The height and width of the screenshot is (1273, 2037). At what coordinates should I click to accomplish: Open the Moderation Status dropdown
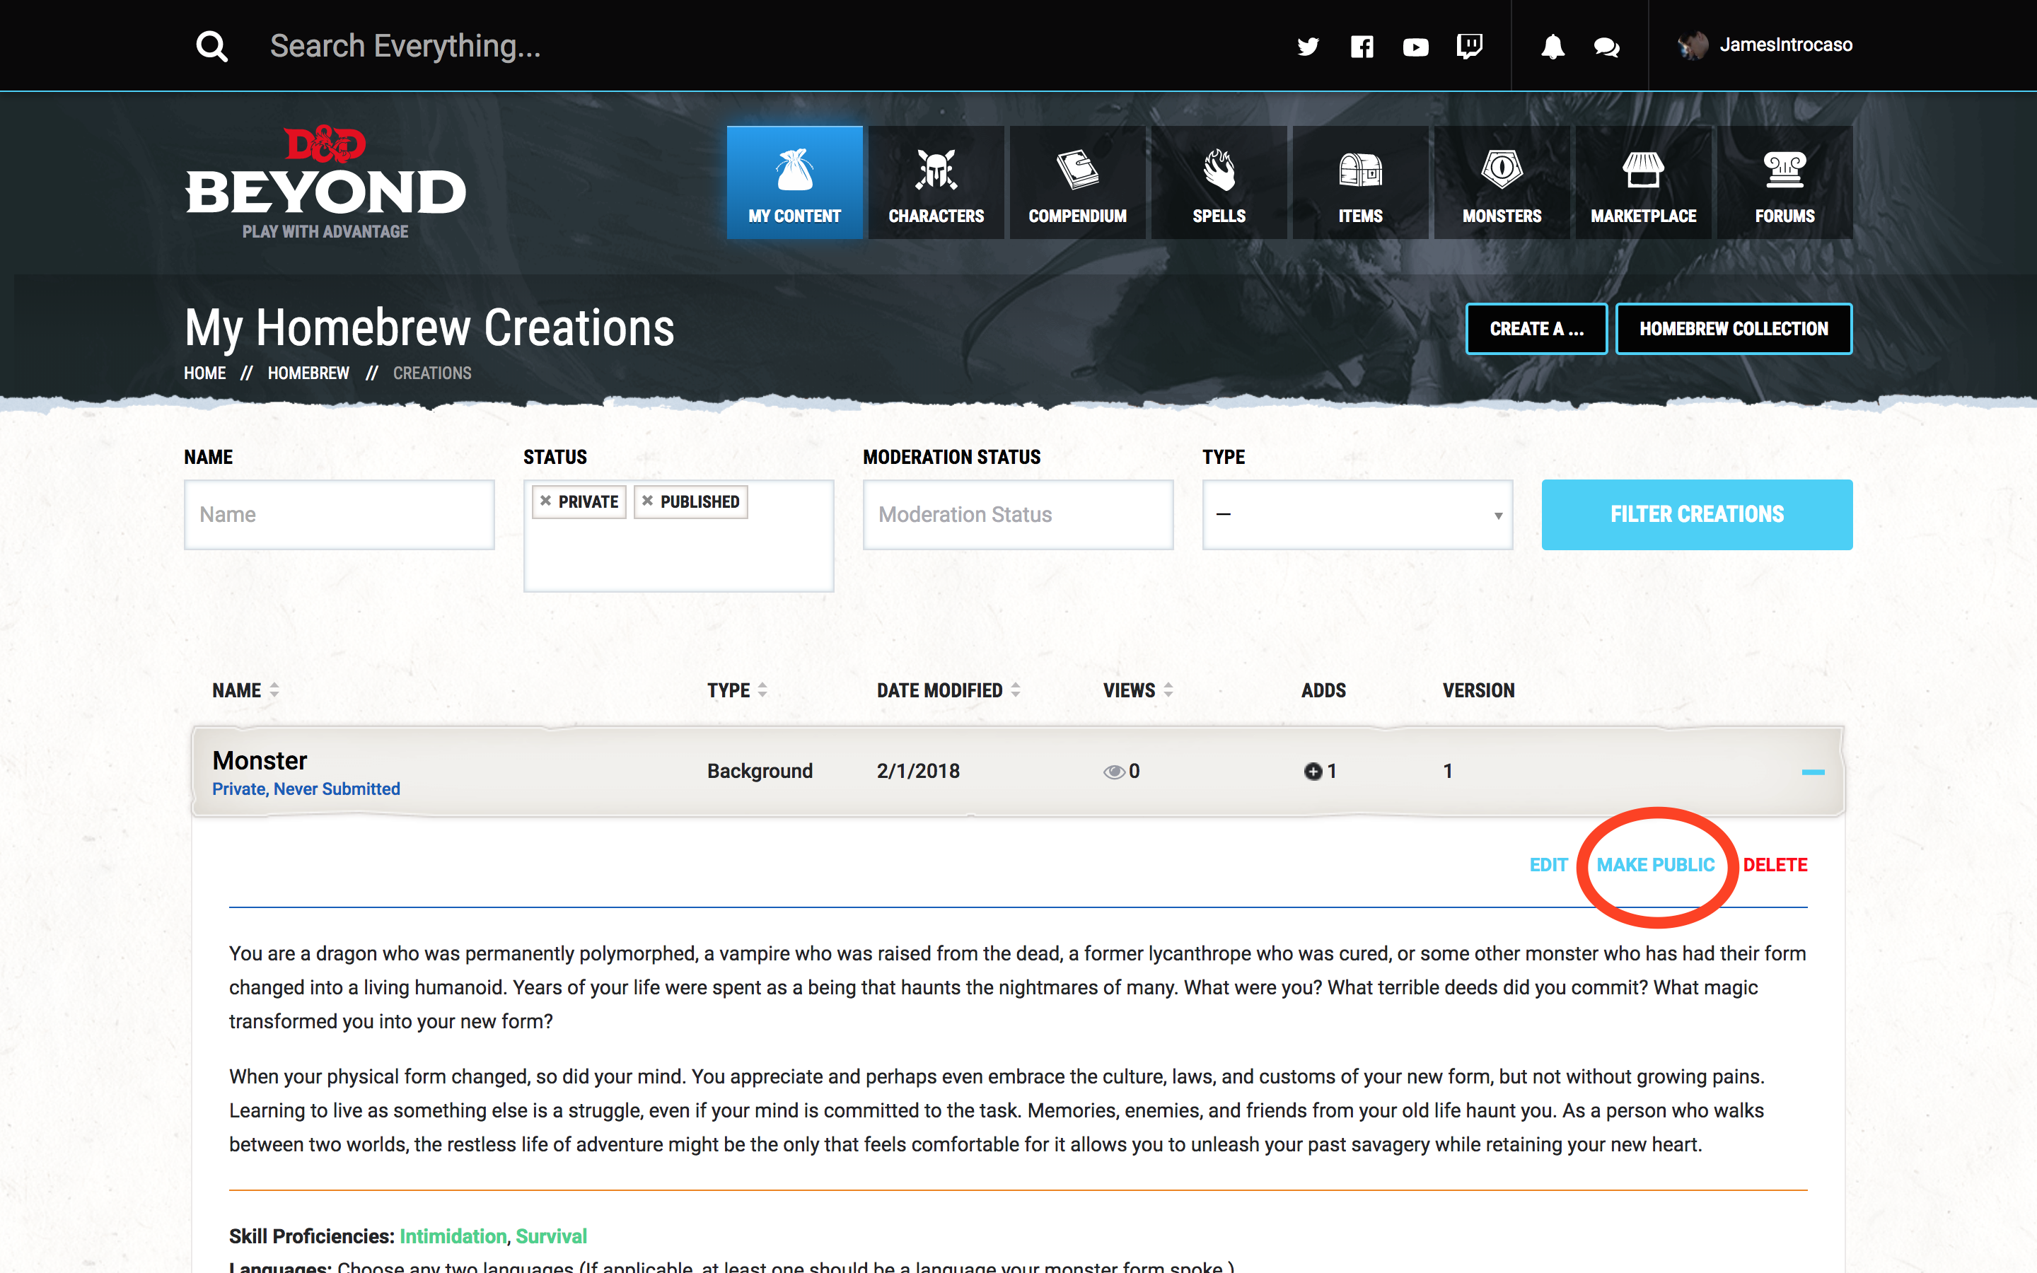[x=1018, y=513]
